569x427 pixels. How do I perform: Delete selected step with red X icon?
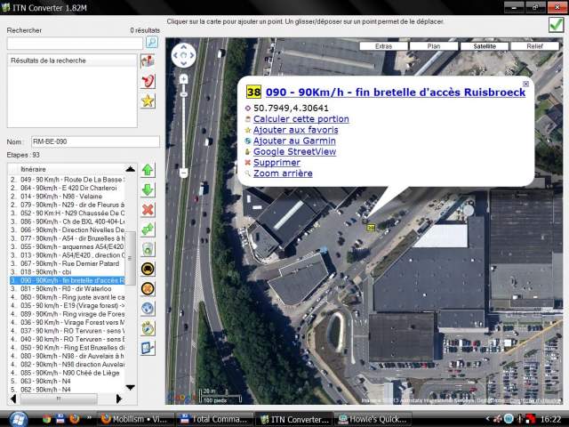click(x=148, y=210)
